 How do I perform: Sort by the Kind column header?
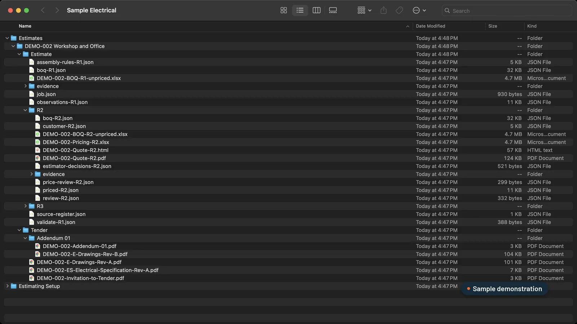(x=532, y=26)
